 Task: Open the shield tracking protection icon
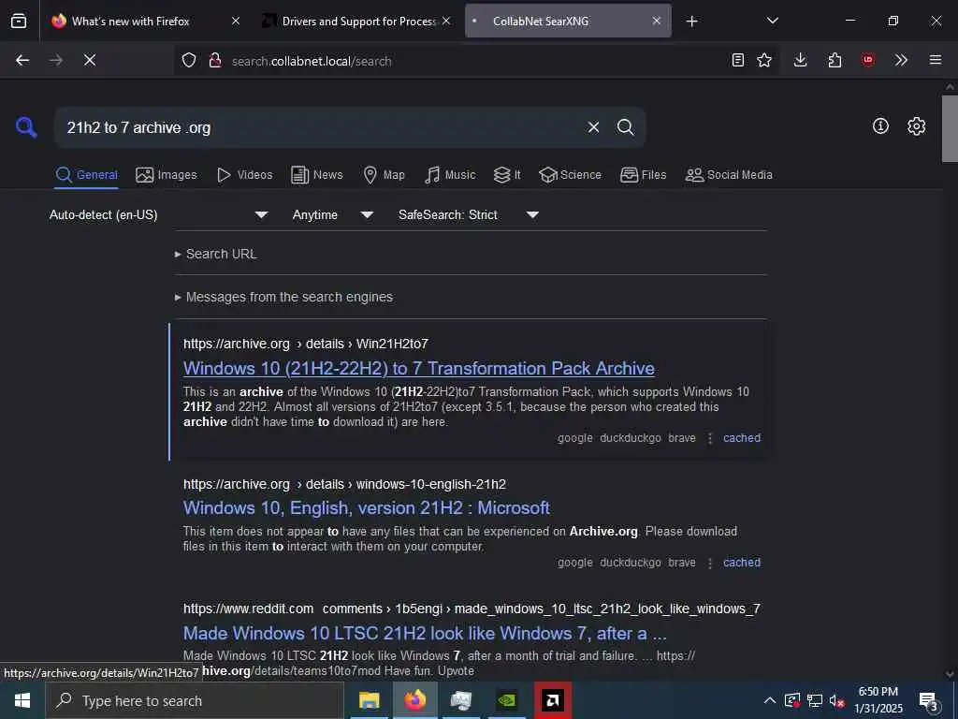[189, 60]
